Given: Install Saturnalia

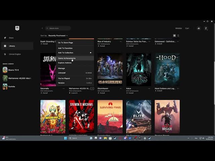Looking at the screenshot, I should [x=44, y=93].
